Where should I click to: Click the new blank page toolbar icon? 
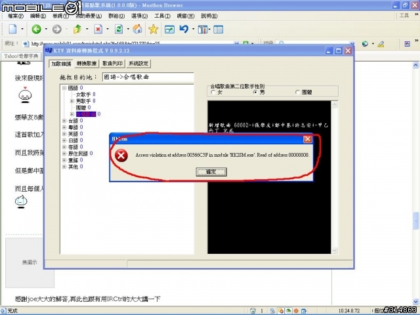[12, 29]
